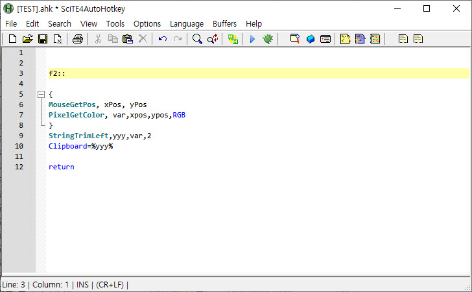Viewport: 472px width, 292px height.
Task: Click the green H AutoHotkey platform icon
Action: coord(233,39)
